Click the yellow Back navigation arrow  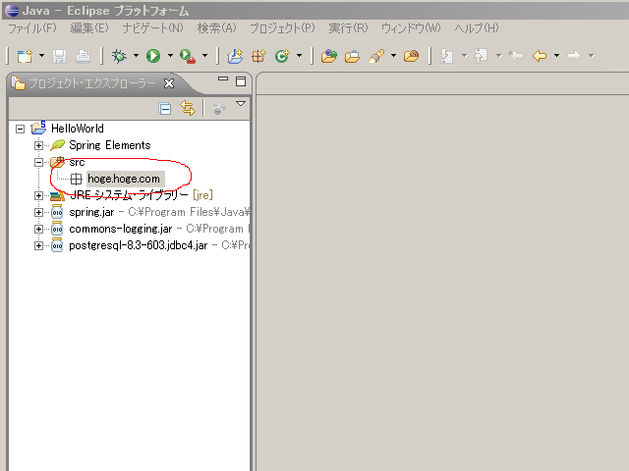[539, 56]
